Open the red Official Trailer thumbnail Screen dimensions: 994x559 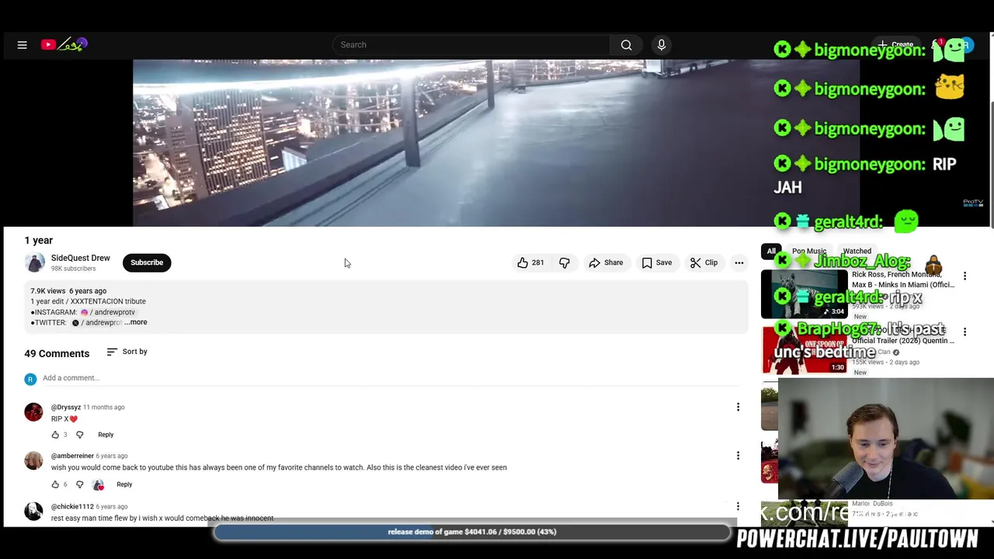805,350
